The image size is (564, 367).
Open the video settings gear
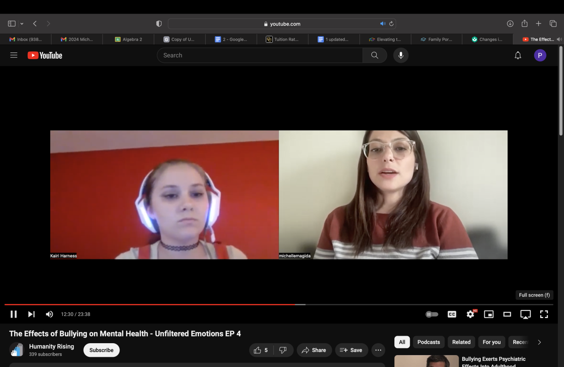[x=471, y=314]
